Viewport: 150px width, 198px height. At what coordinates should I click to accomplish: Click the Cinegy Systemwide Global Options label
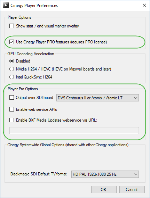68,145
